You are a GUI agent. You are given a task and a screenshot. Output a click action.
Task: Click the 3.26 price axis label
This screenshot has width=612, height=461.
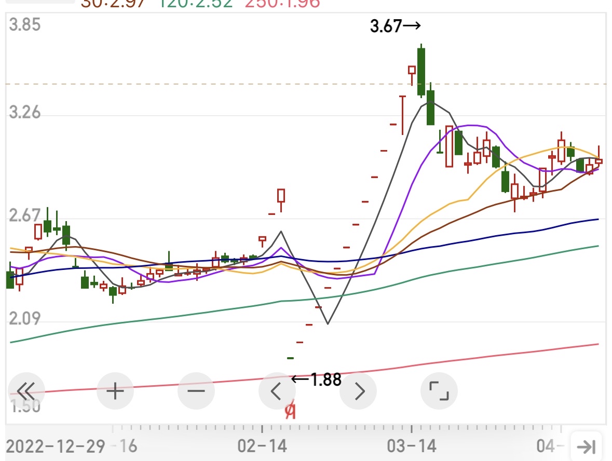tap(24, 112)
